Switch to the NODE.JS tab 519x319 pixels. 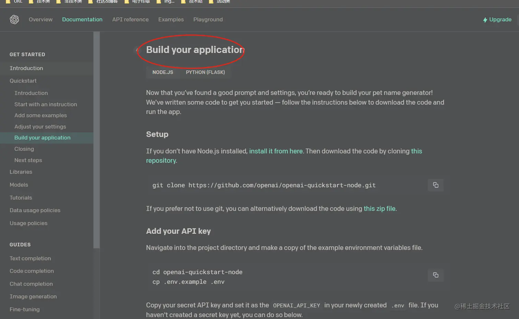(163, 72)
